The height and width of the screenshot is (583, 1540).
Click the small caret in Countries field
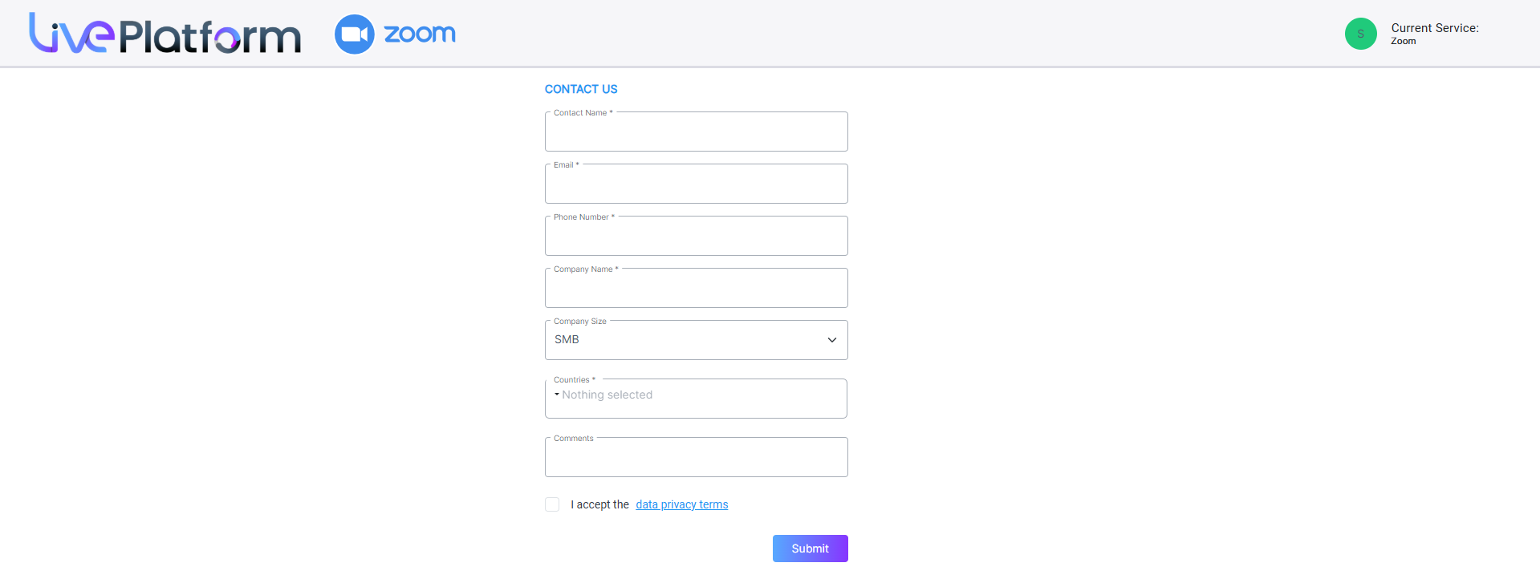(557, 395)
